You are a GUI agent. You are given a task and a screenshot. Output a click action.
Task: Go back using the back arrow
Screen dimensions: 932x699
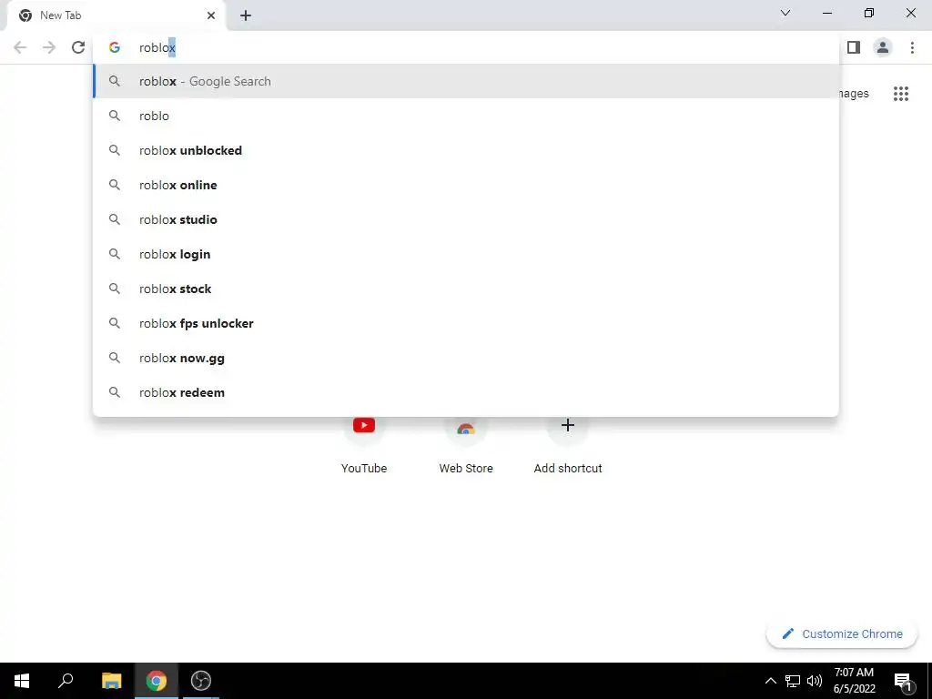[20, 47]
